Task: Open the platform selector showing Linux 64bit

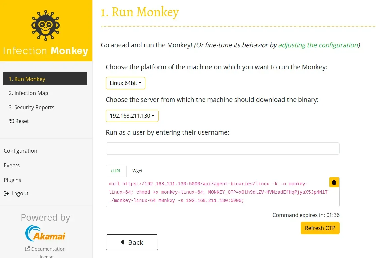Action: pyautogui.click(x=125, y=83)
